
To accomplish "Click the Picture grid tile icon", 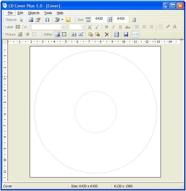I will click(34, 34).
